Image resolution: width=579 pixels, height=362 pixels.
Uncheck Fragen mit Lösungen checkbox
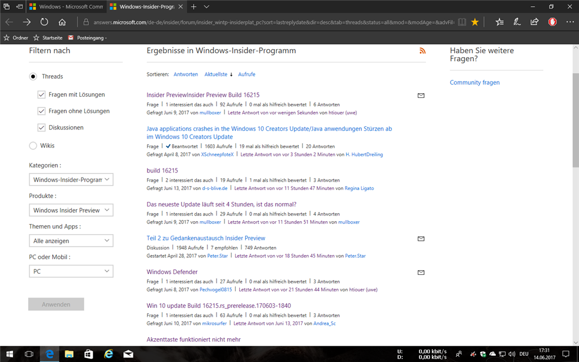coord(41,94)
